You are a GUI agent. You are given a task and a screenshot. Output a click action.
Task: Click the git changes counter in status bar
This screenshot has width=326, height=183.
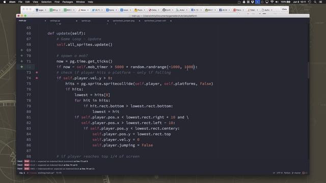(x=305, y=173)
